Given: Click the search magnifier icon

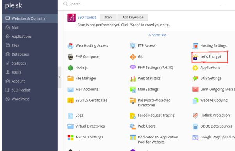Looking at the screenshot, I should click(65, 4).
